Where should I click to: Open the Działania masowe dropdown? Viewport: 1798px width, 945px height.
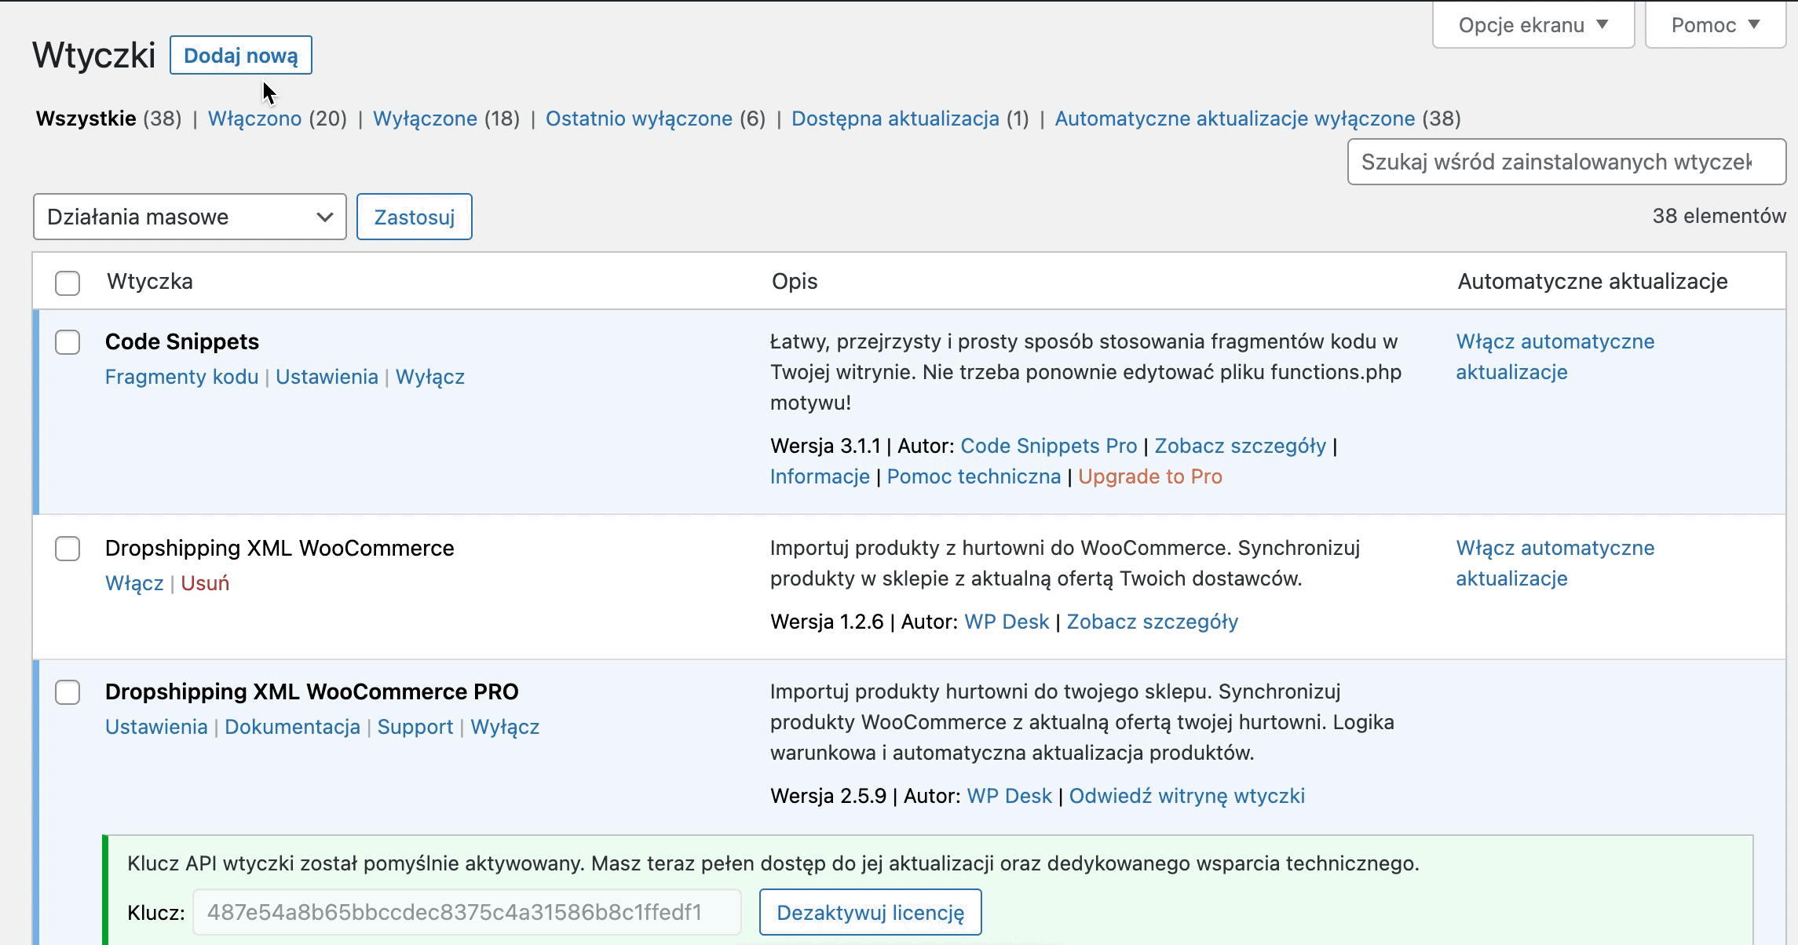click(190, 217)
